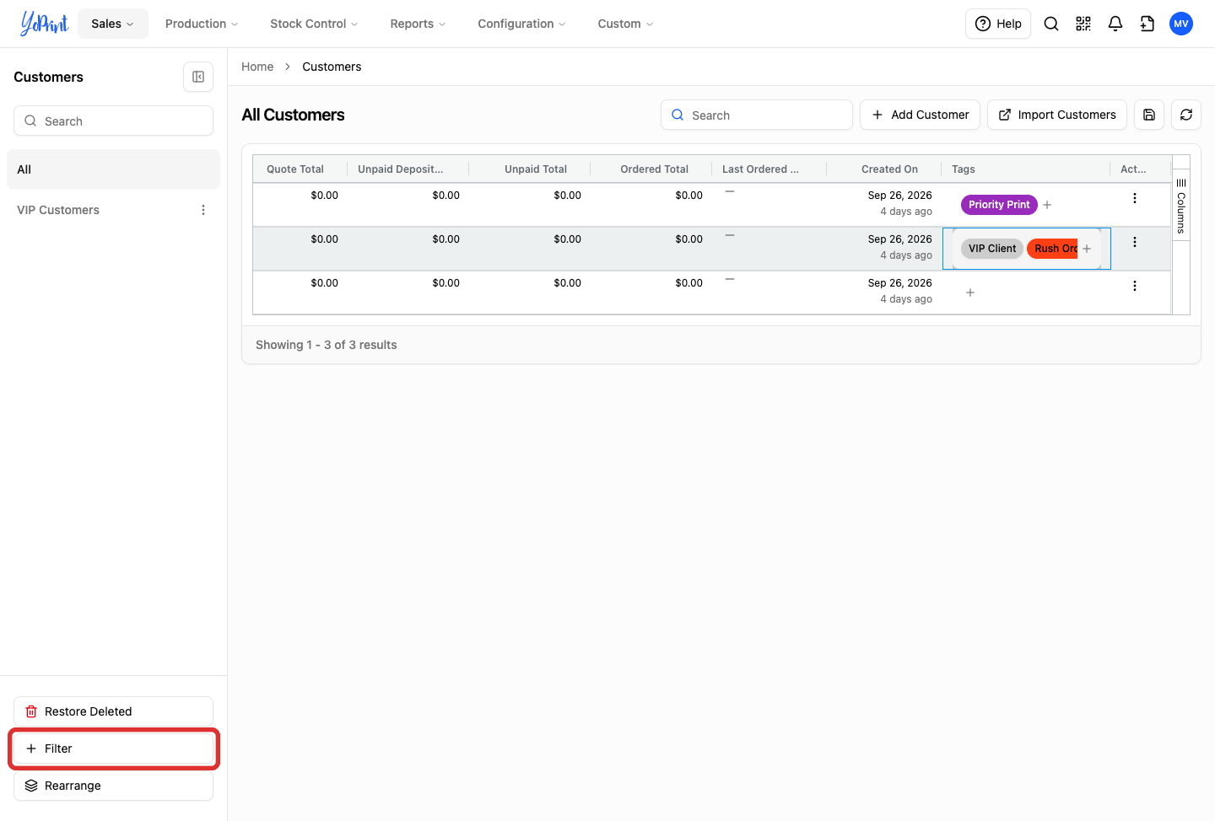Open the Sales dropdown menu
Image resolution: width=1215 pixels, height=821 pixels.
[112, 24]
